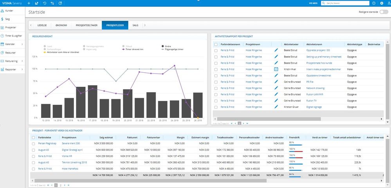This screenshot has width=391, height=188.
Task: Click horizontal scrollbar of Prosjekt table
Action: pyautogui.click(x=151, y=181)
